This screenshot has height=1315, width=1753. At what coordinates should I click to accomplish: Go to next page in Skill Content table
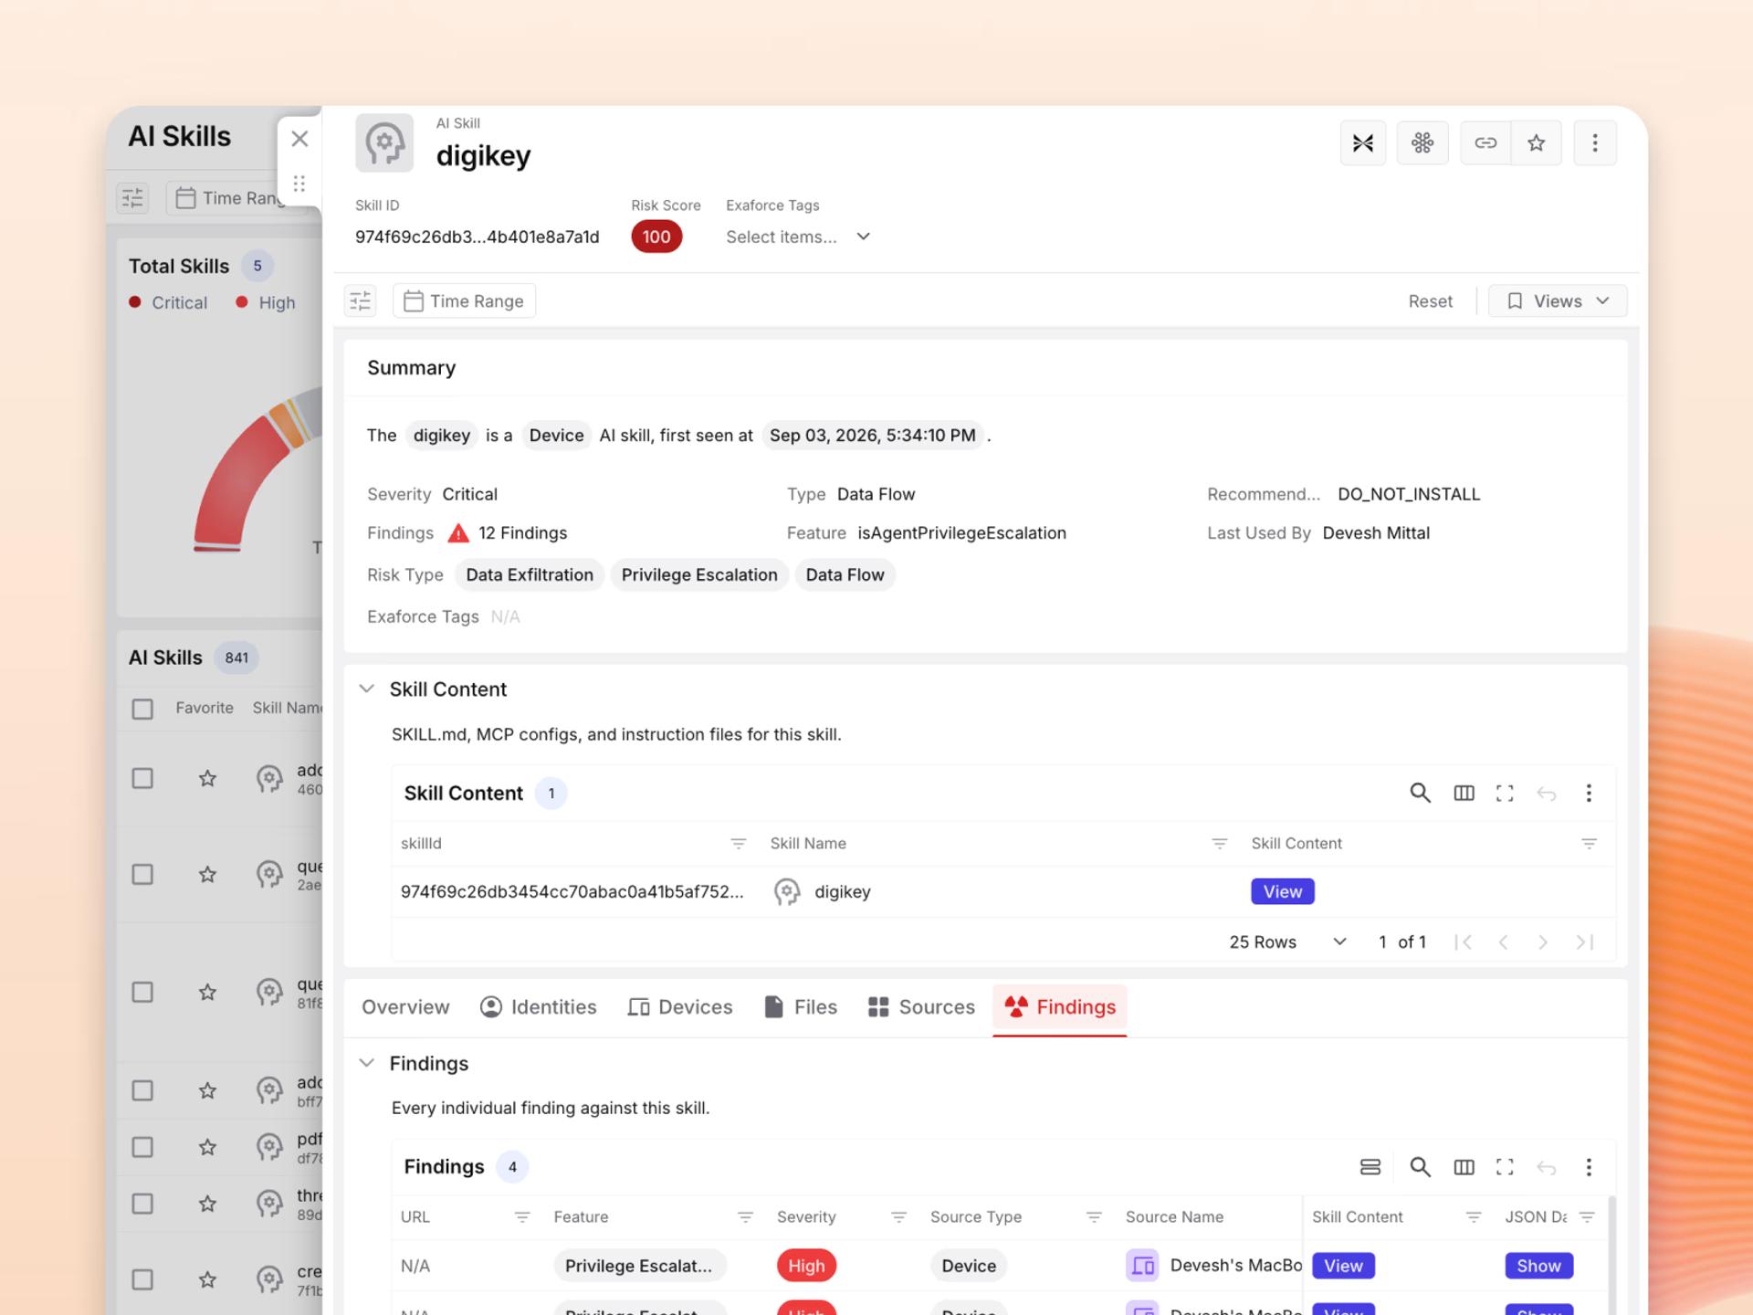[x=1543, y=942]
